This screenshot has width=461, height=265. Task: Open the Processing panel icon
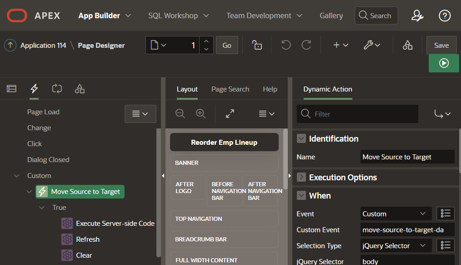(x=57, y=89)
